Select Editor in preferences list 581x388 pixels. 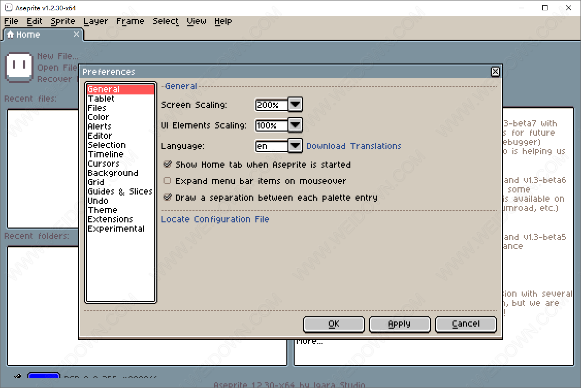coord(120,136)
